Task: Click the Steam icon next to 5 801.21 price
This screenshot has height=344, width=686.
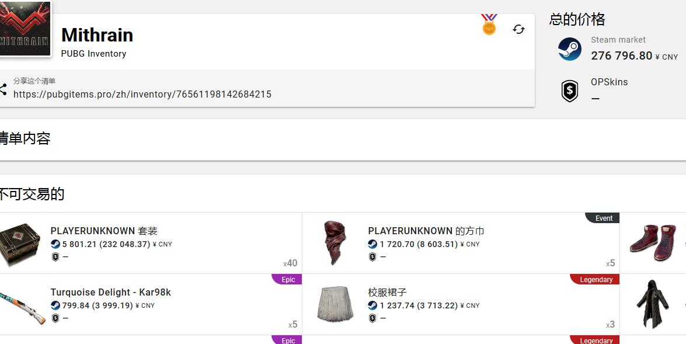Action: coord(55,244)
